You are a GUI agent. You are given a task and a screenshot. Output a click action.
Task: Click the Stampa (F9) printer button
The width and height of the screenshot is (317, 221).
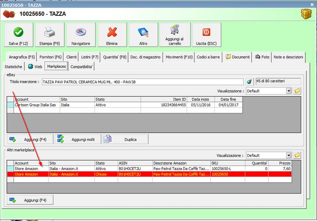coord(50,35)
